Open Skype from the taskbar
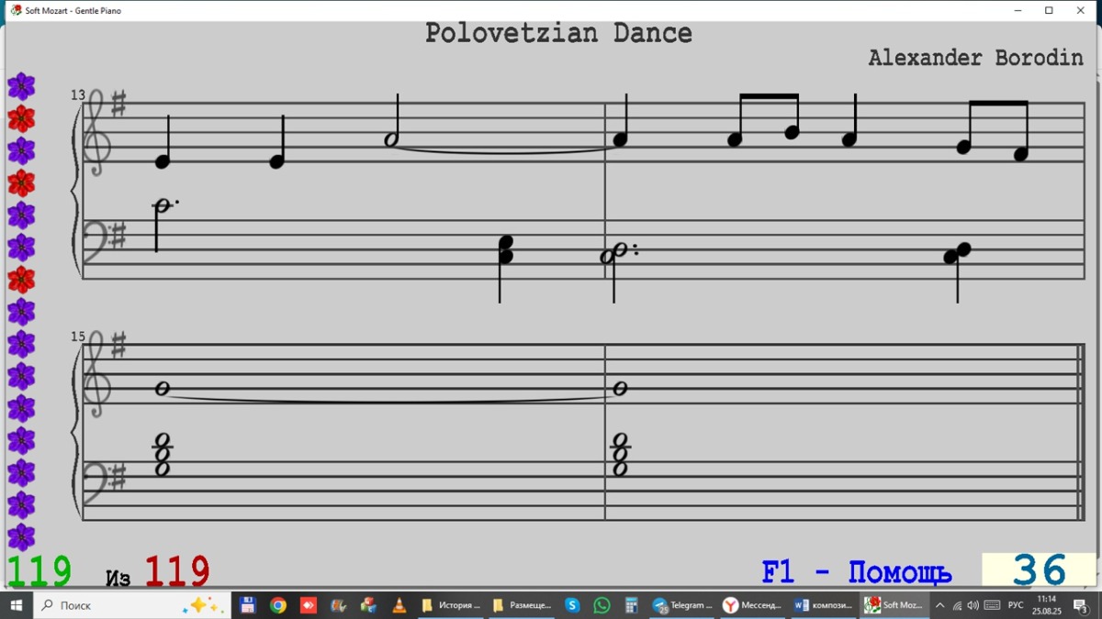The height and width of the screenshot is (619, 1102). (572, 605)
